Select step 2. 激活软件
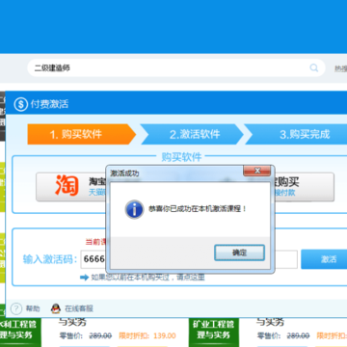This screenshot has height=347, width=347. 192,134
